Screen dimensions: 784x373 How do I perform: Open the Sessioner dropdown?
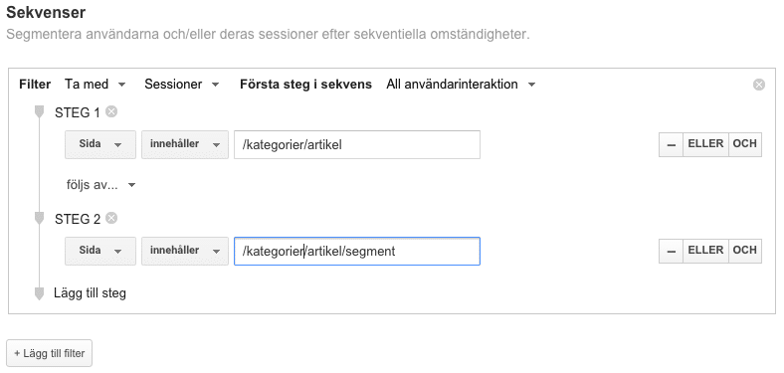[182, 85]
